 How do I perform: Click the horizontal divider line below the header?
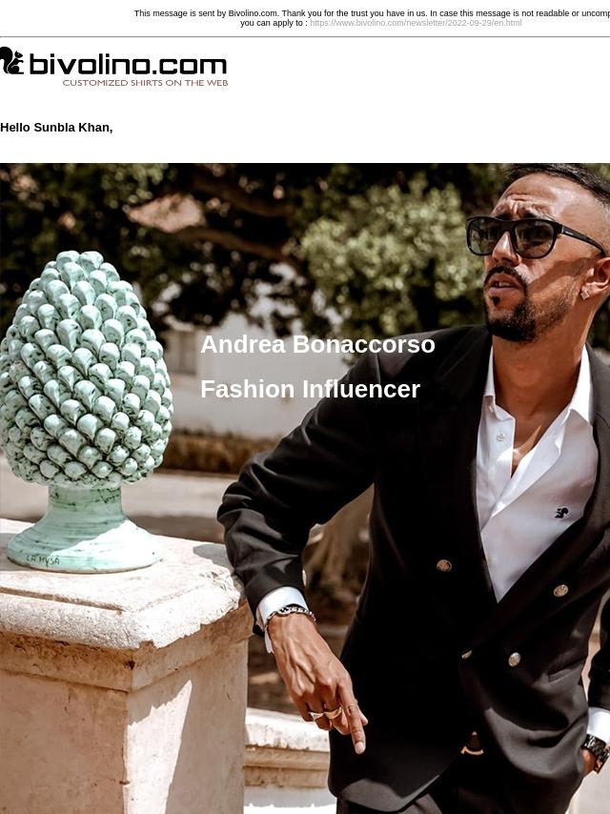(305, 37)
